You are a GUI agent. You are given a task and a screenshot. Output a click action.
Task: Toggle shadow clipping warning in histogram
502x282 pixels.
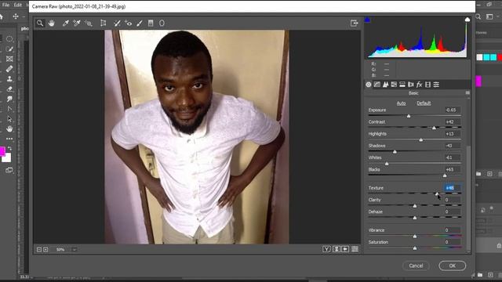click(367, 20)
